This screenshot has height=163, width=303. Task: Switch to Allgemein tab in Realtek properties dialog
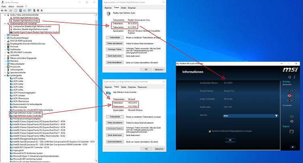[x=108, y=8]
